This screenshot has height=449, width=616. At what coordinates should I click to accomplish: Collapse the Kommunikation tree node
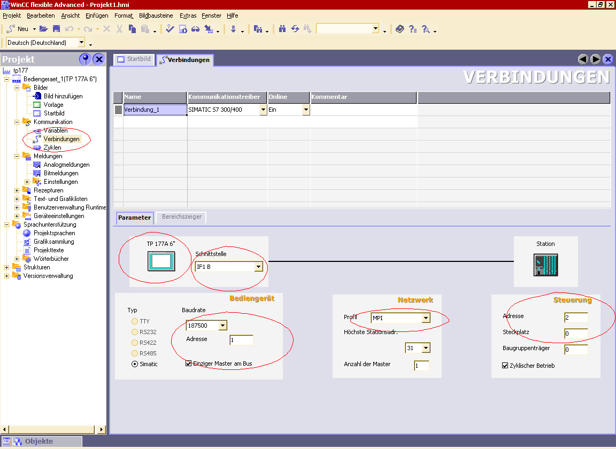[x=17, y=122]
